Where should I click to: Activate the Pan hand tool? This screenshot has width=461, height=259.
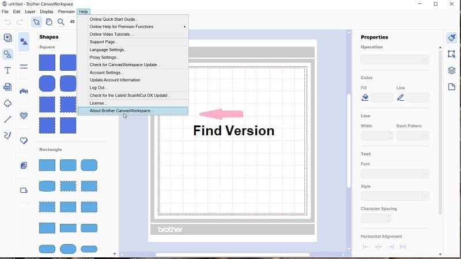49,22
